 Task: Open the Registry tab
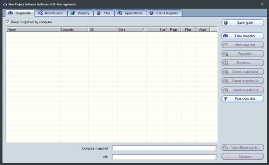[80, 13]
